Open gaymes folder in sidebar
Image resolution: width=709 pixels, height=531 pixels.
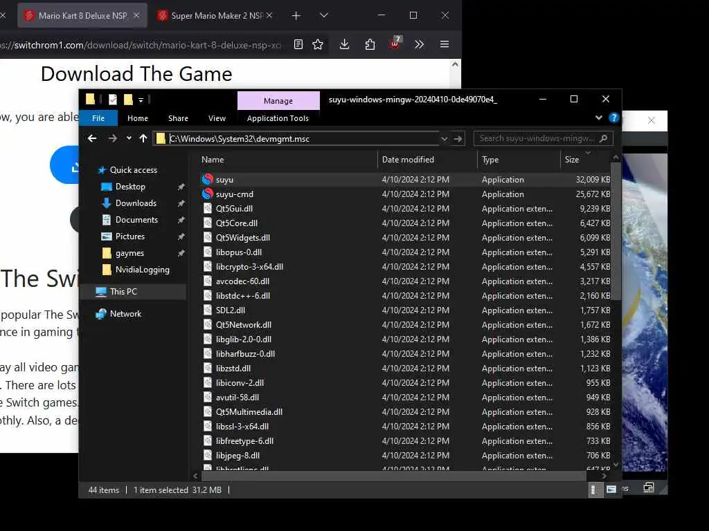click(129, 253)
